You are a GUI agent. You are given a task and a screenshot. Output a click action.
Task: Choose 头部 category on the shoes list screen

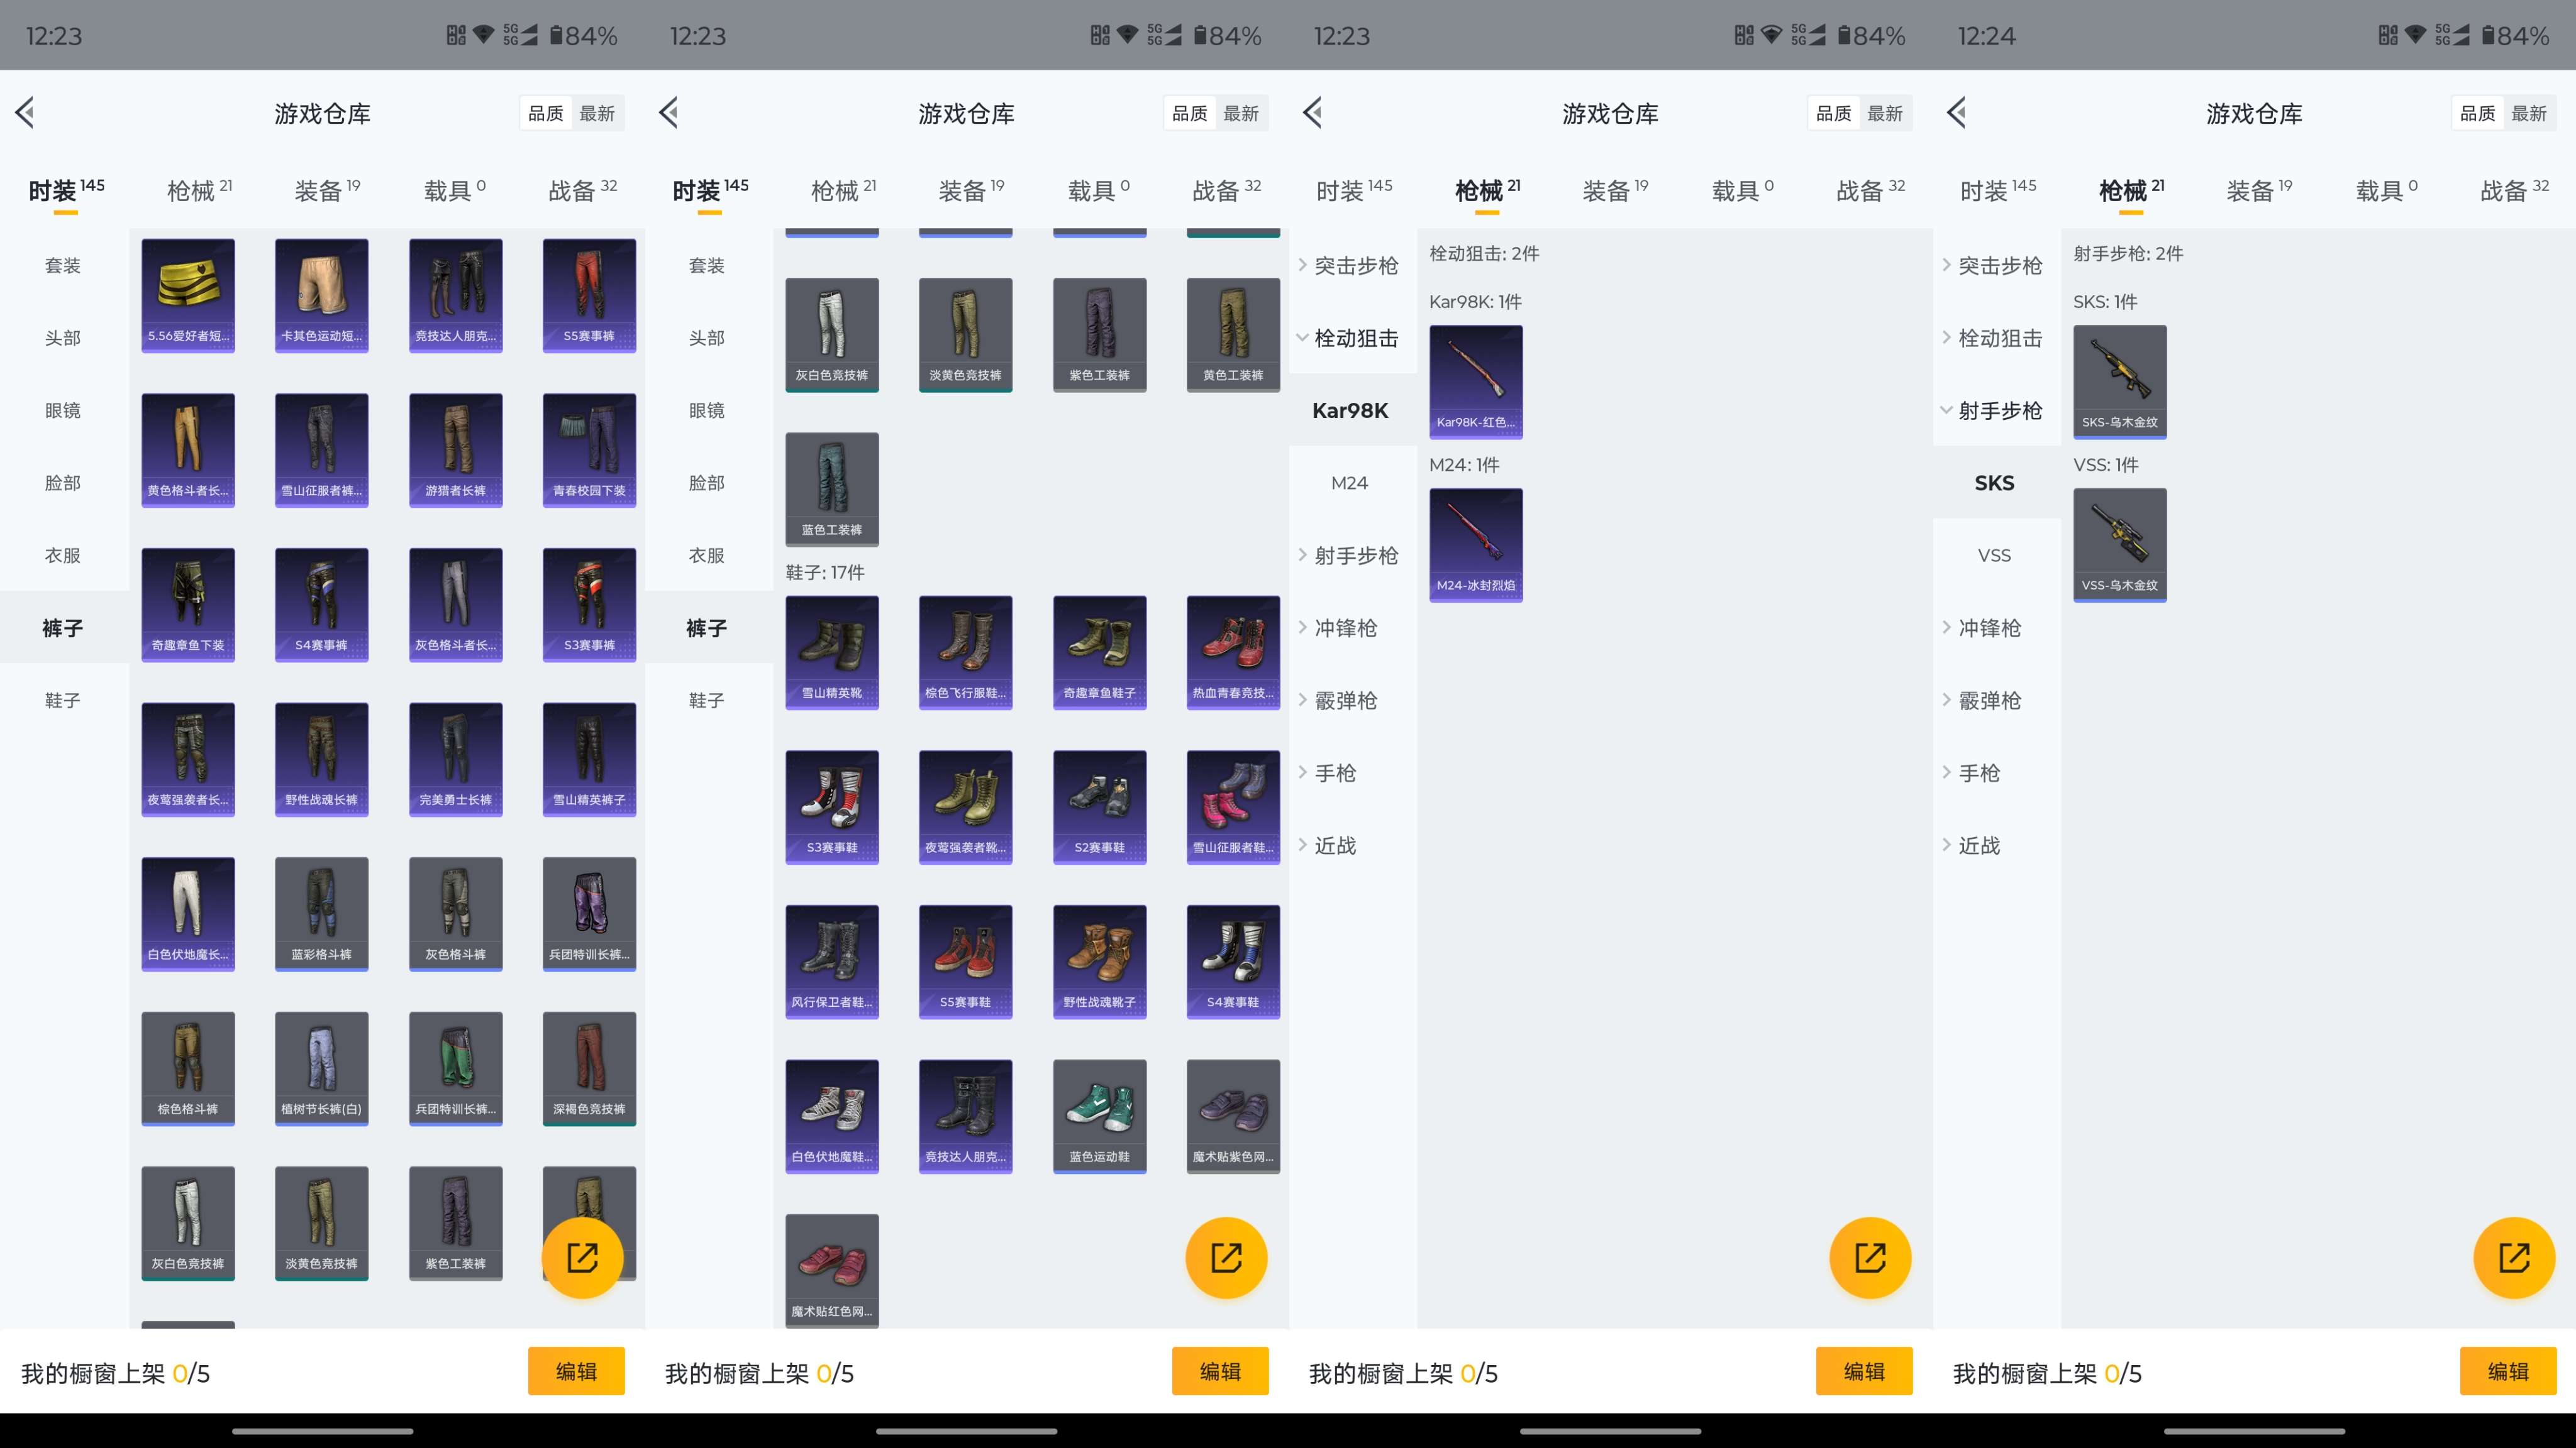coord(707,337)
